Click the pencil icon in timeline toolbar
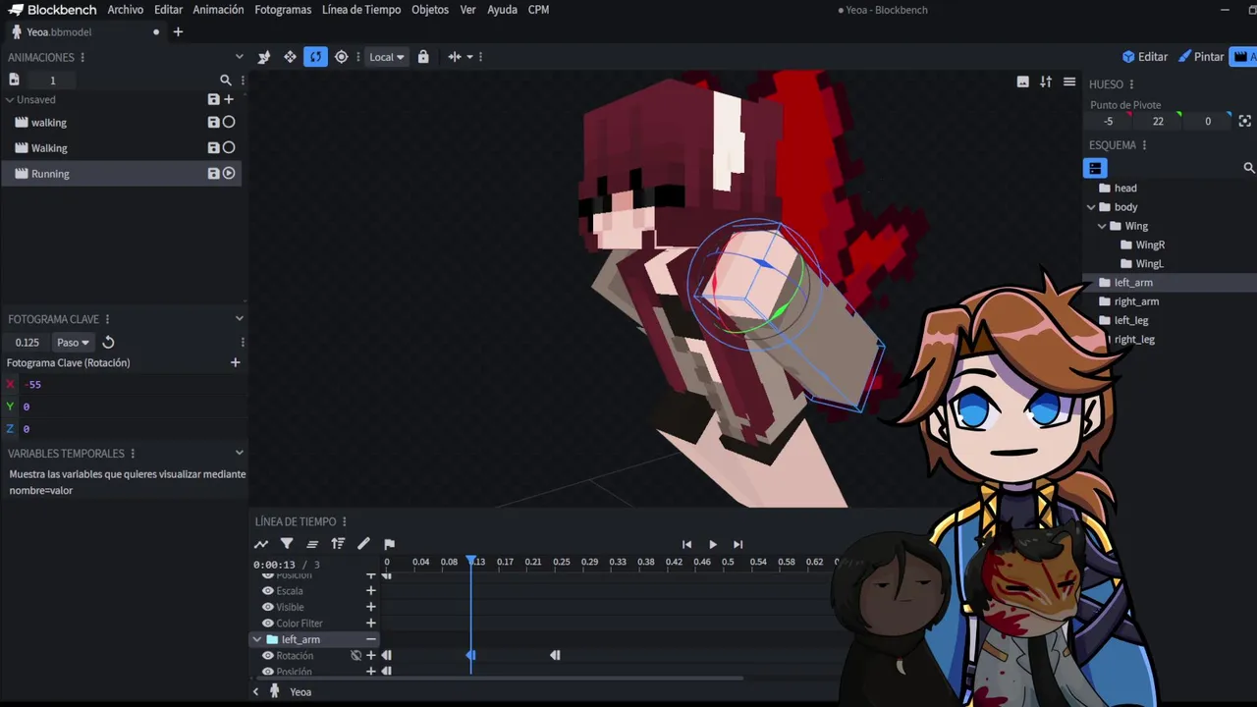Image resolution: width=1257 pixels, height=707 pixels. [363, 544]
